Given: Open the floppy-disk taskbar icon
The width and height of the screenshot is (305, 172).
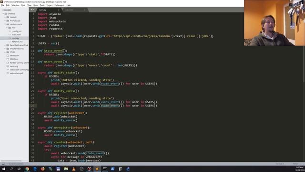Looking at the screenshot, I should pyautogui.click(x=58, y=169).
